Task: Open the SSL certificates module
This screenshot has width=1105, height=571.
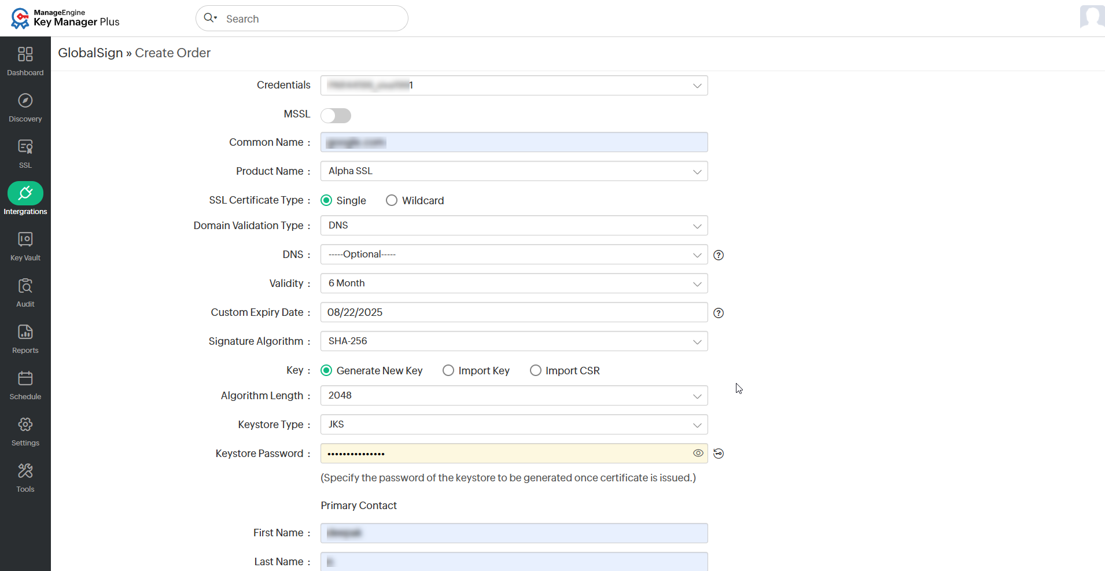Action: pyautogui.click(x=25, y=153)
